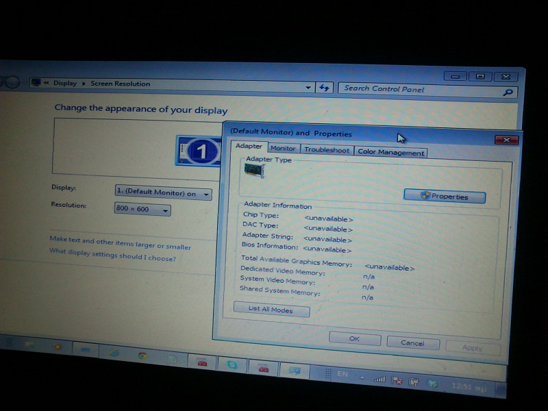Screen dimensions: 548x411
Task: Open Skype from the taskbar
Action: coord(232,365)
